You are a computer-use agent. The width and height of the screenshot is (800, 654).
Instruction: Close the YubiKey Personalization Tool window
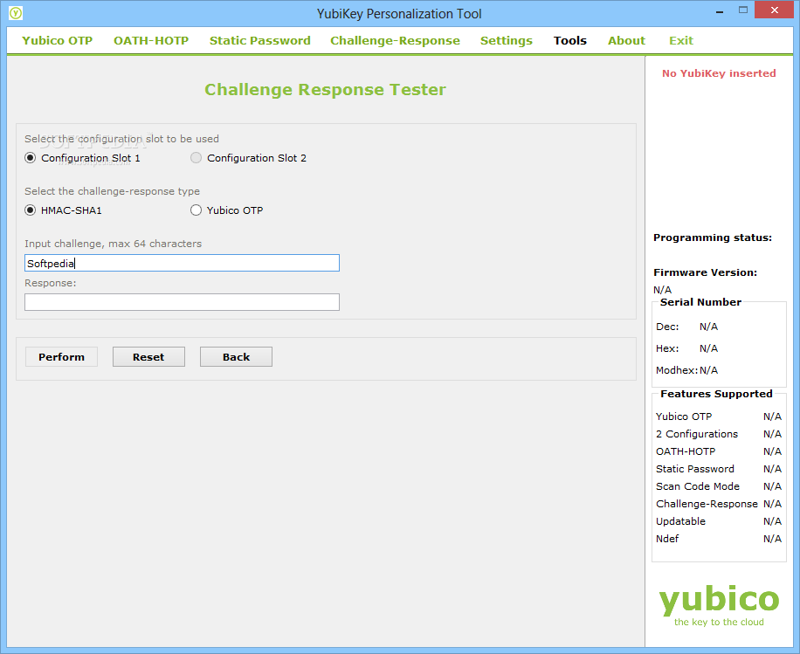[x=774, y=10]
